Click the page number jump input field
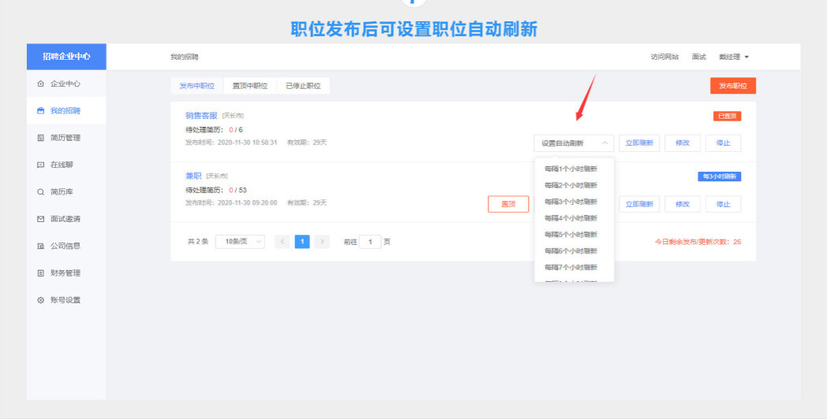 (370, 242)
